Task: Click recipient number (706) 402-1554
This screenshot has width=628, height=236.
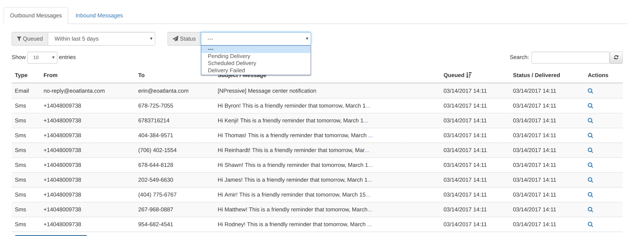Action: coord(157,150)
